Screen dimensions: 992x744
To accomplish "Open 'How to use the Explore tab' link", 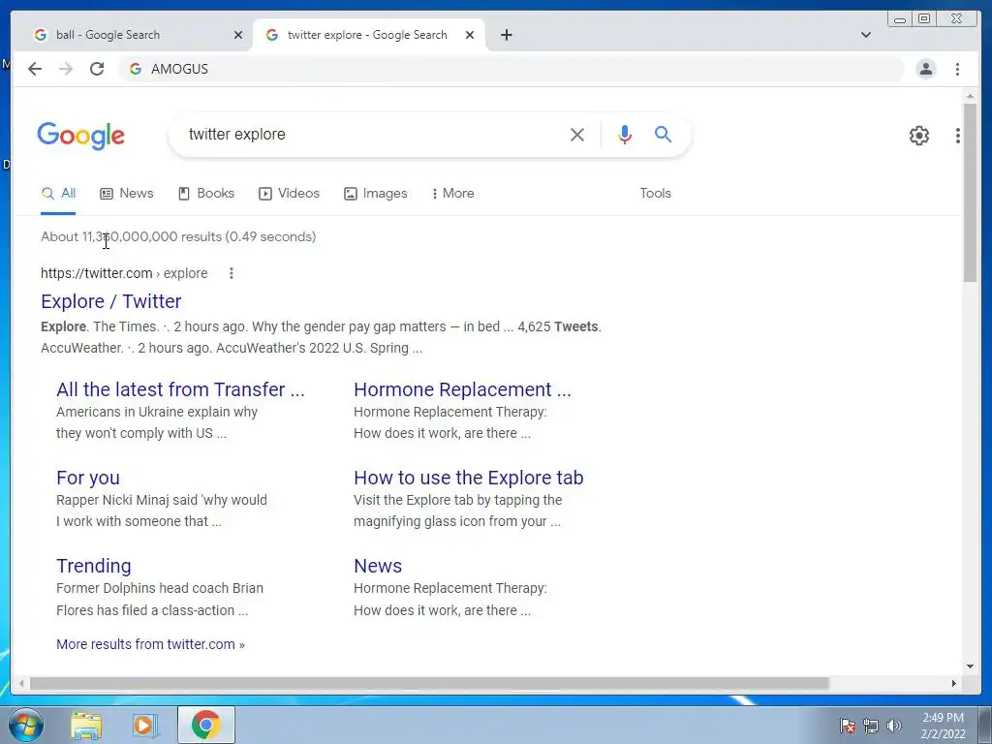I will (468, 478).
